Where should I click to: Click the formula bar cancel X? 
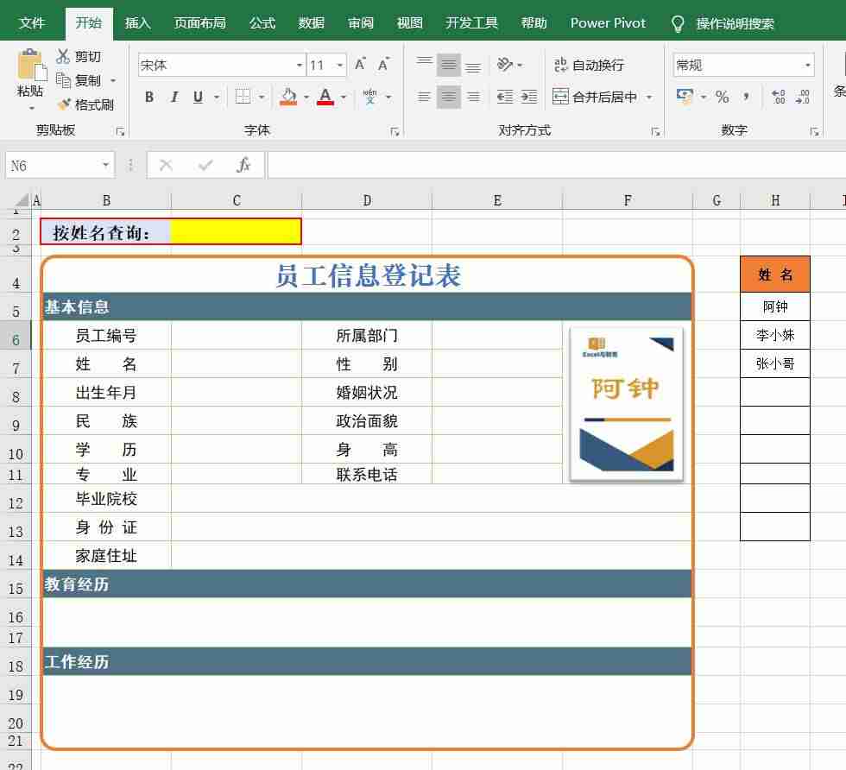click(x=166, y=165)
